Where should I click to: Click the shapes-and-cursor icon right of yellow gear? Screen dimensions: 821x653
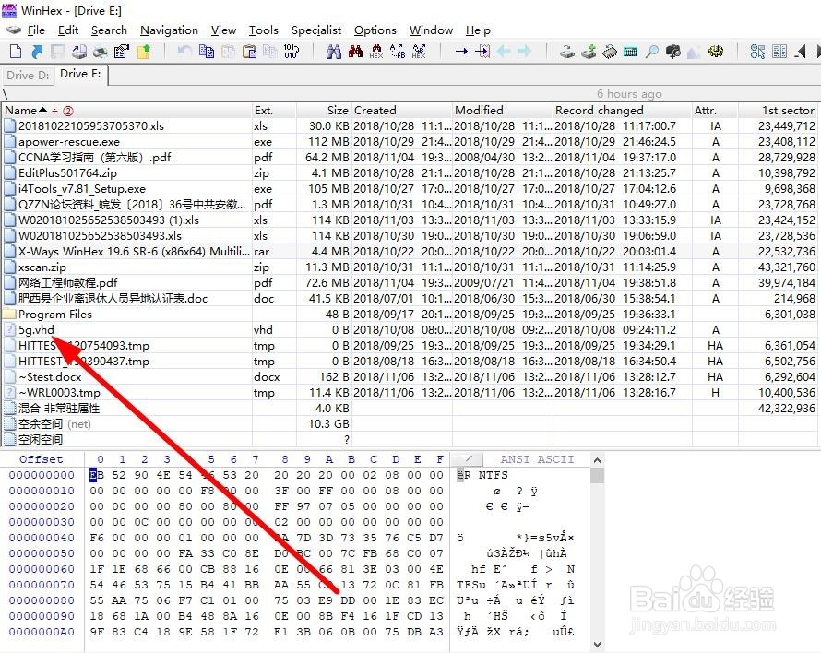pyautogui.click(x=757, y=52)
